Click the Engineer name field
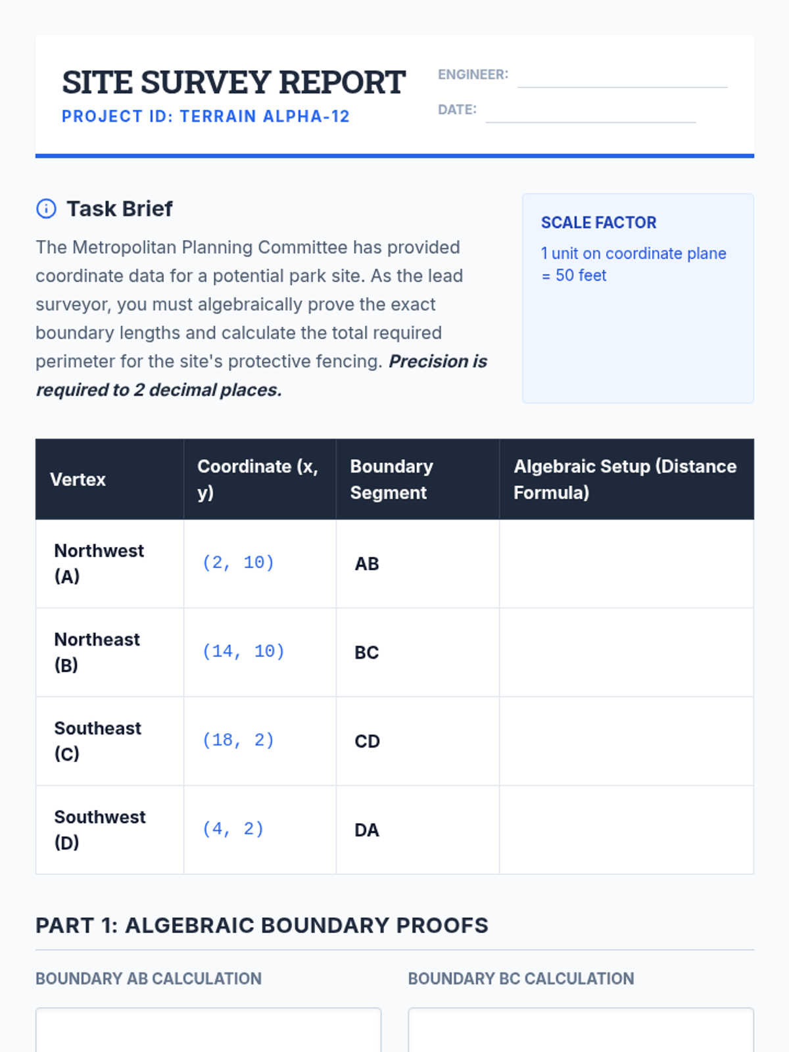789x1052 pixels. [x=622, y=76]
